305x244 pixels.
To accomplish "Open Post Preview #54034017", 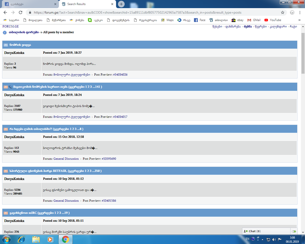I will [120, 117].
